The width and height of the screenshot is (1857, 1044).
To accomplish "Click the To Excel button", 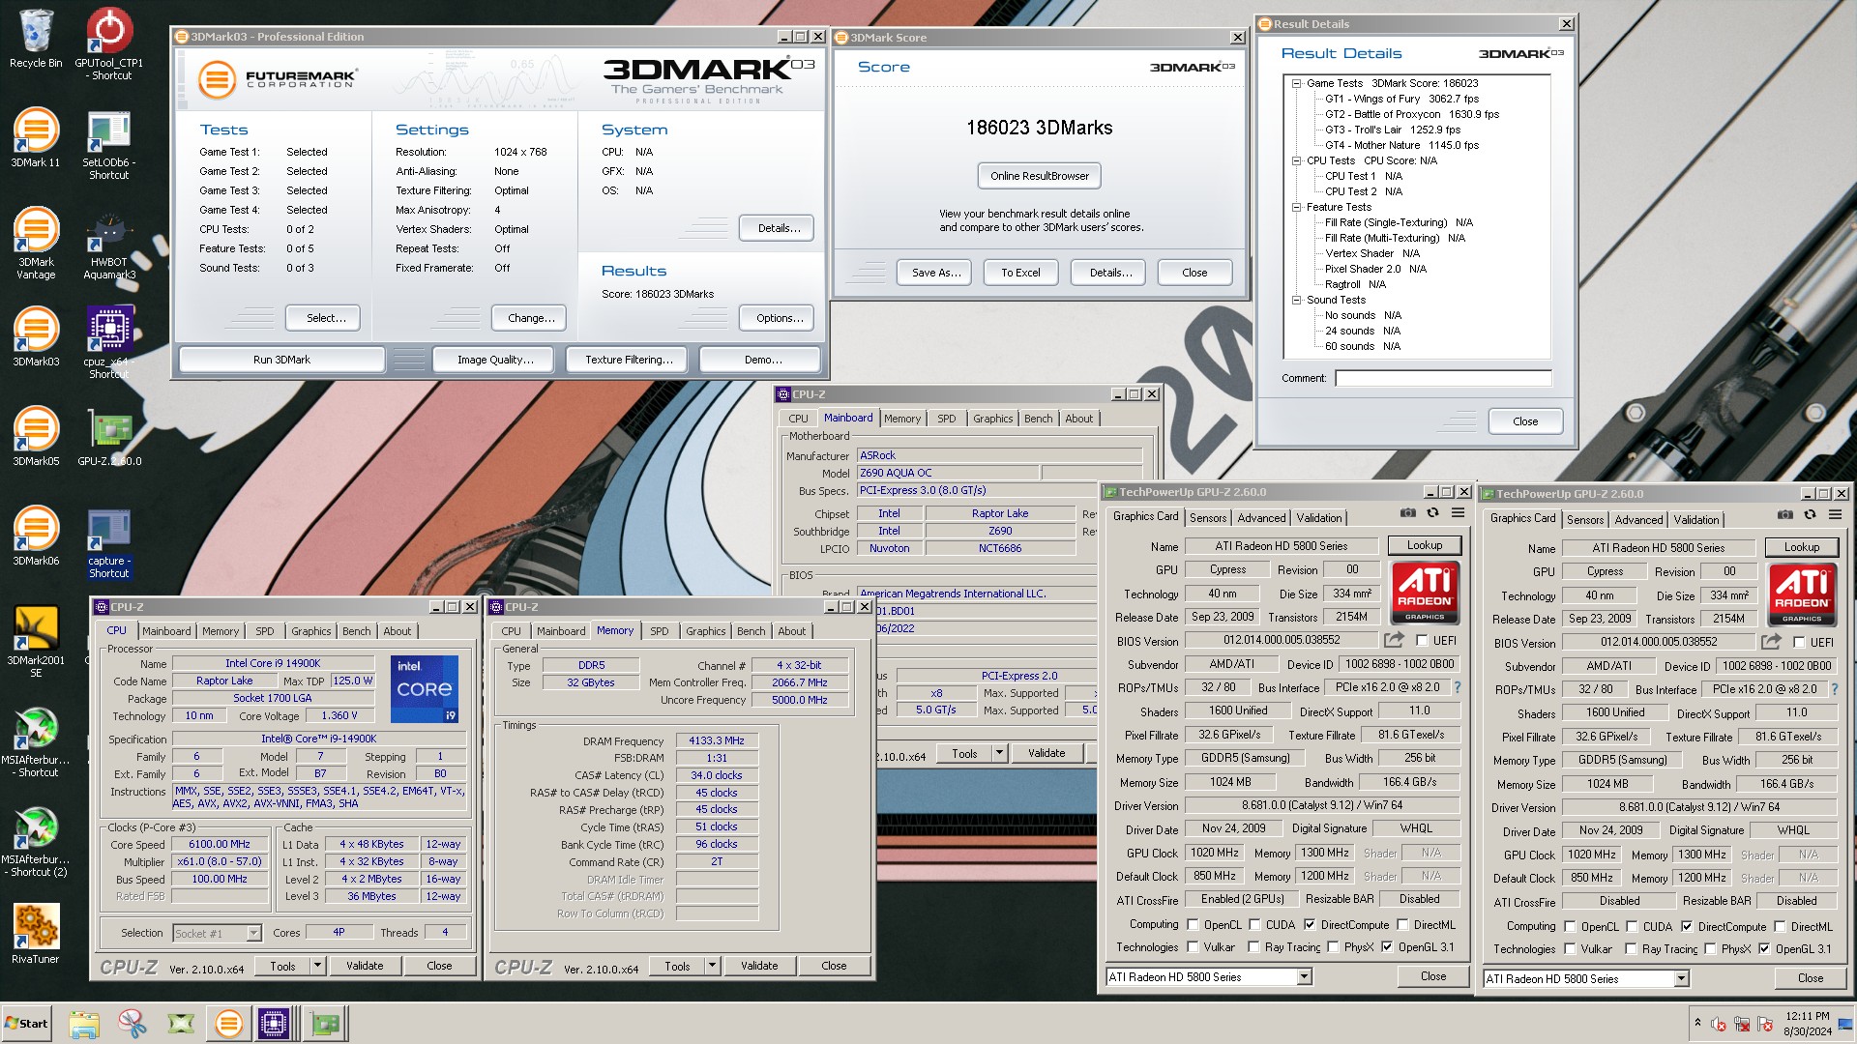I will [x=1020, y=273].
